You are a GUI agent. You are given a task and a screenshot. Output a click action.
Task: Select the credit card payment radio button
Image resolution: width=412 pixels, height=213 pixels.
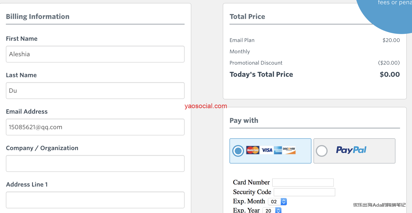click(x=238, y=151)
